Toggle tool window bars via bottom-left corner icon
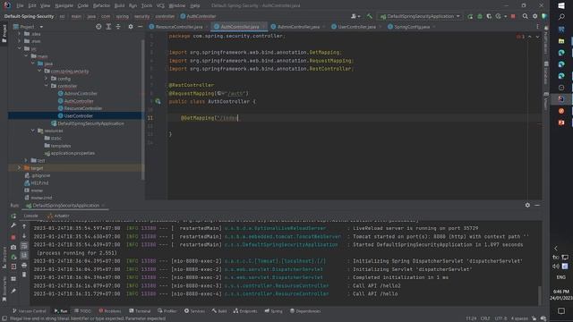The height and width of the screenshot is (322, 573). (x=4, y=318)
